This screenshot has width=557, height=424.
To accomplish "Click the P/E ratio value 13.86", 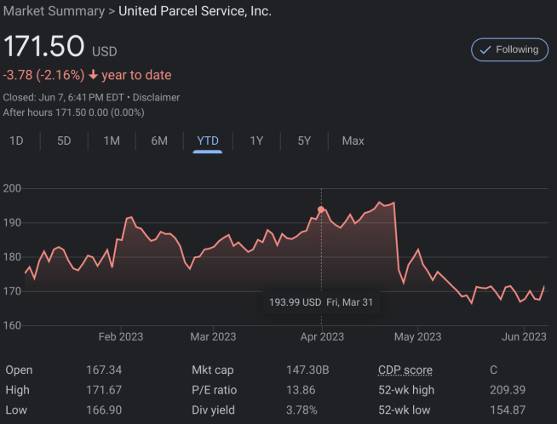I will 301,390.
